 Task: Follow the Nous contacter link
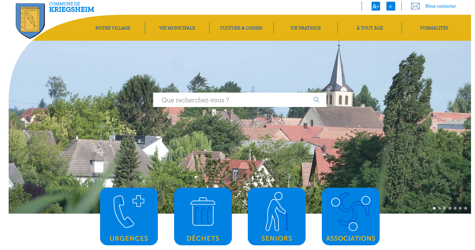[440, 6]
